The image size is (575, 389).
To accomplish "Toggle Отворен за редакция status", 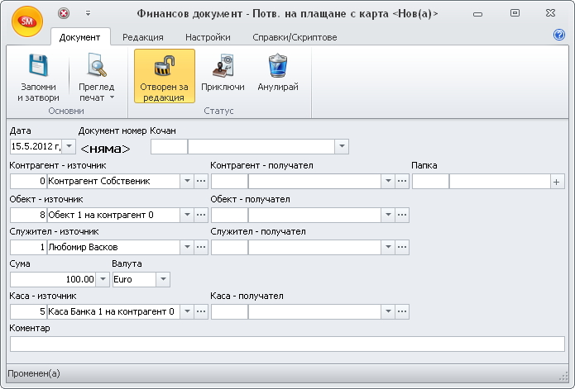I will pos(165,76).
